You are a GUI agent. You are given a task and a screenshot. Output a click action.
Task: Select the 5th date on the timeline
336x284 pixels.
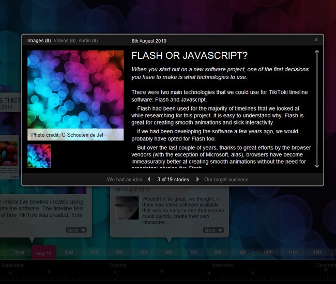144,253
